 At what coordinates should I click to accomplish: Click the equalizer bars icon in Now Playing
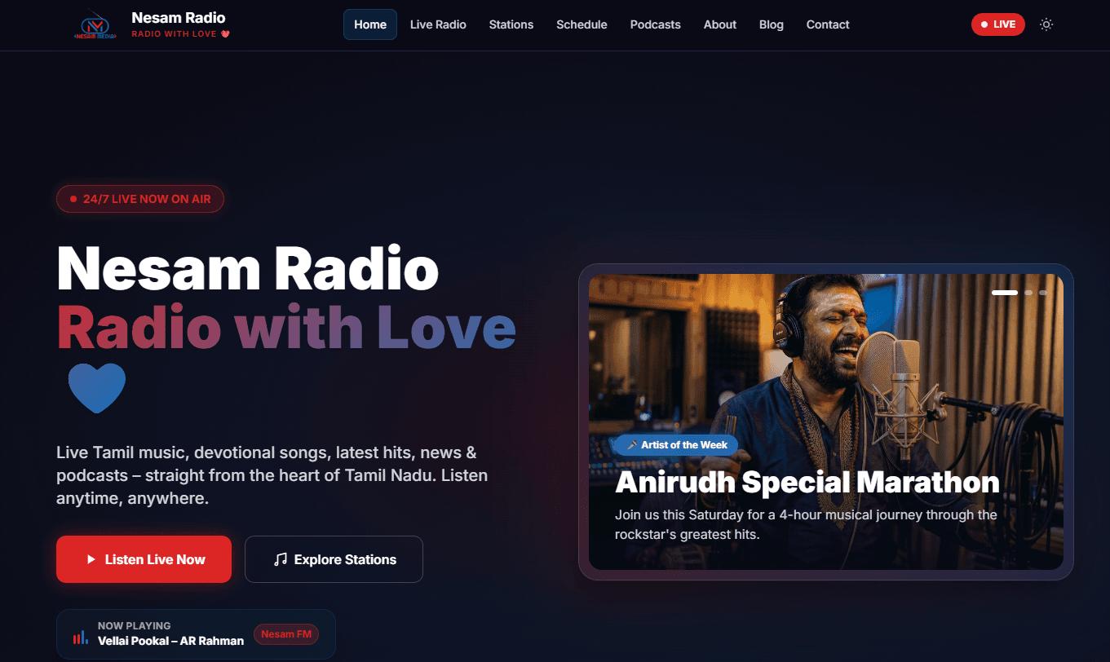tap(78, 634)
